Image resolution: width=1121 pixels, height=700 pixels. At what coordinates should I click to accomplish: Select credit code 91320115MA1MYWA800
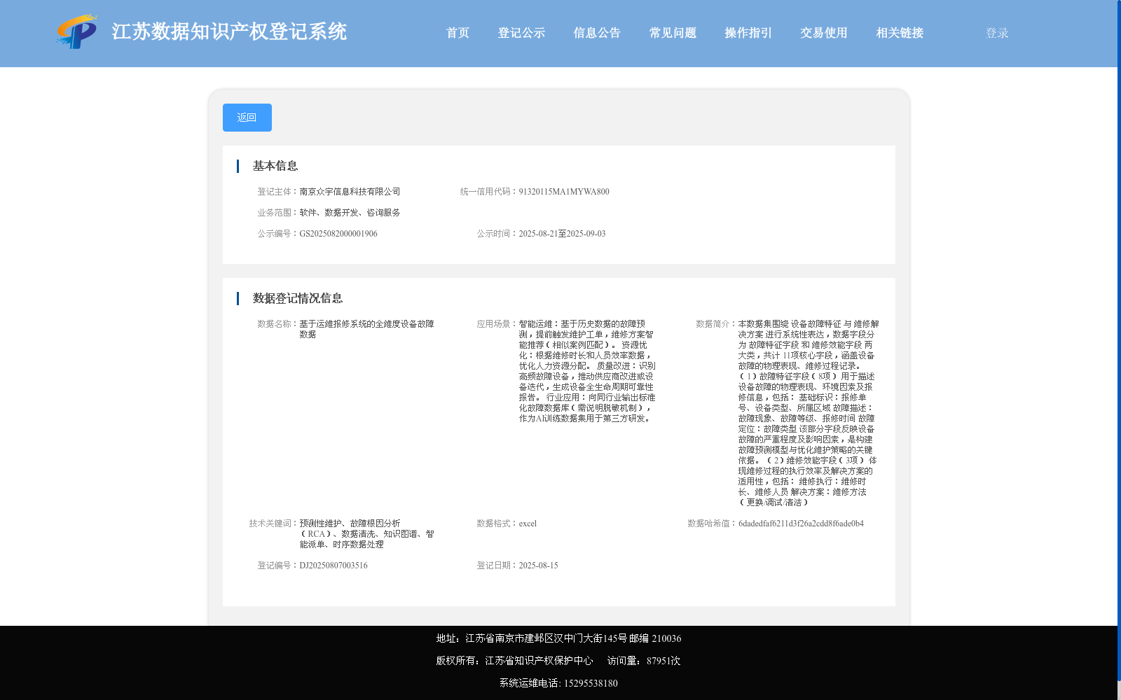point(564,192)
